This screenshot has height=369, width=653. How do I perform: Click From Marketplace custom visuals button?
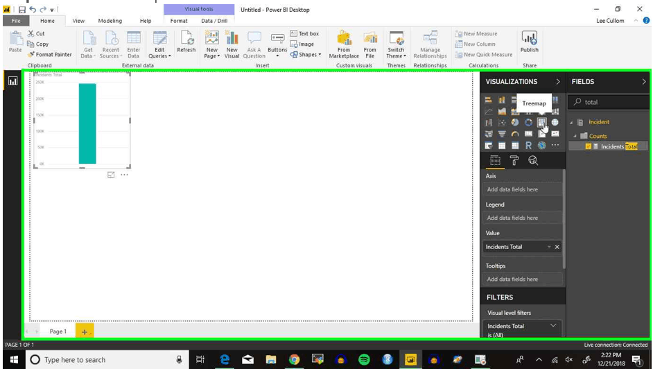(344, 45)
